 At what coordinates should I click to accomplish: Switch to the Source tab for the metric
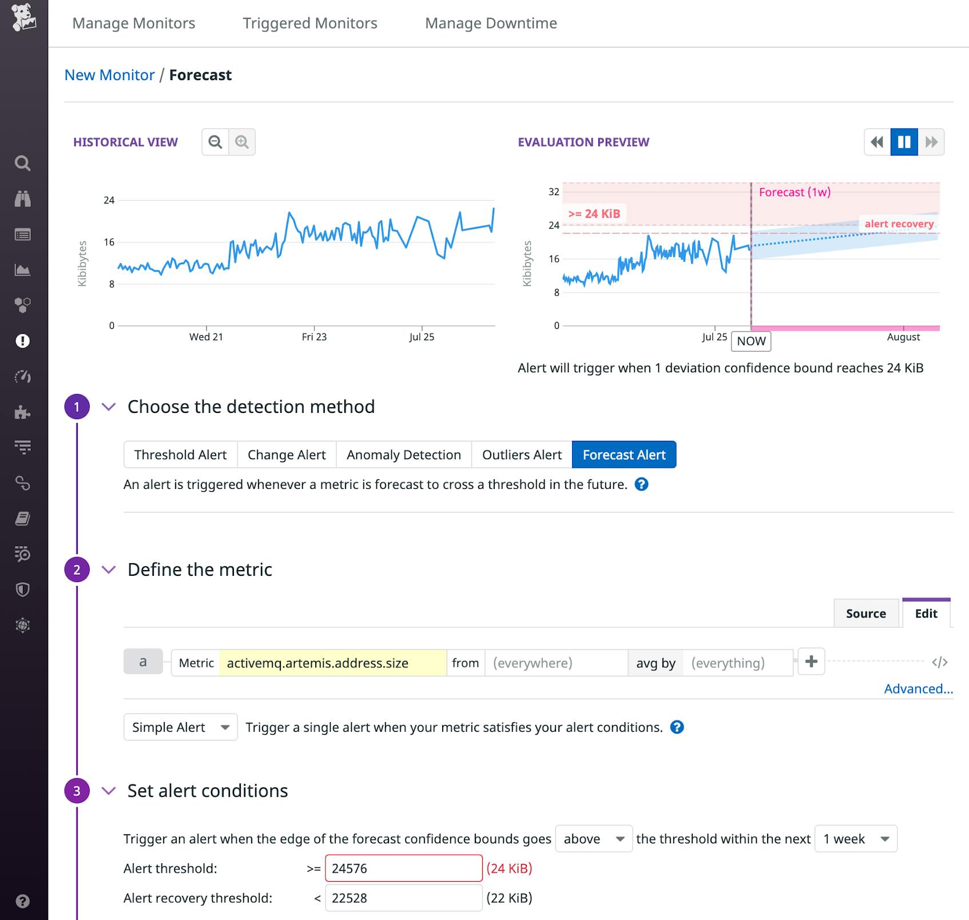coord(865,613)
